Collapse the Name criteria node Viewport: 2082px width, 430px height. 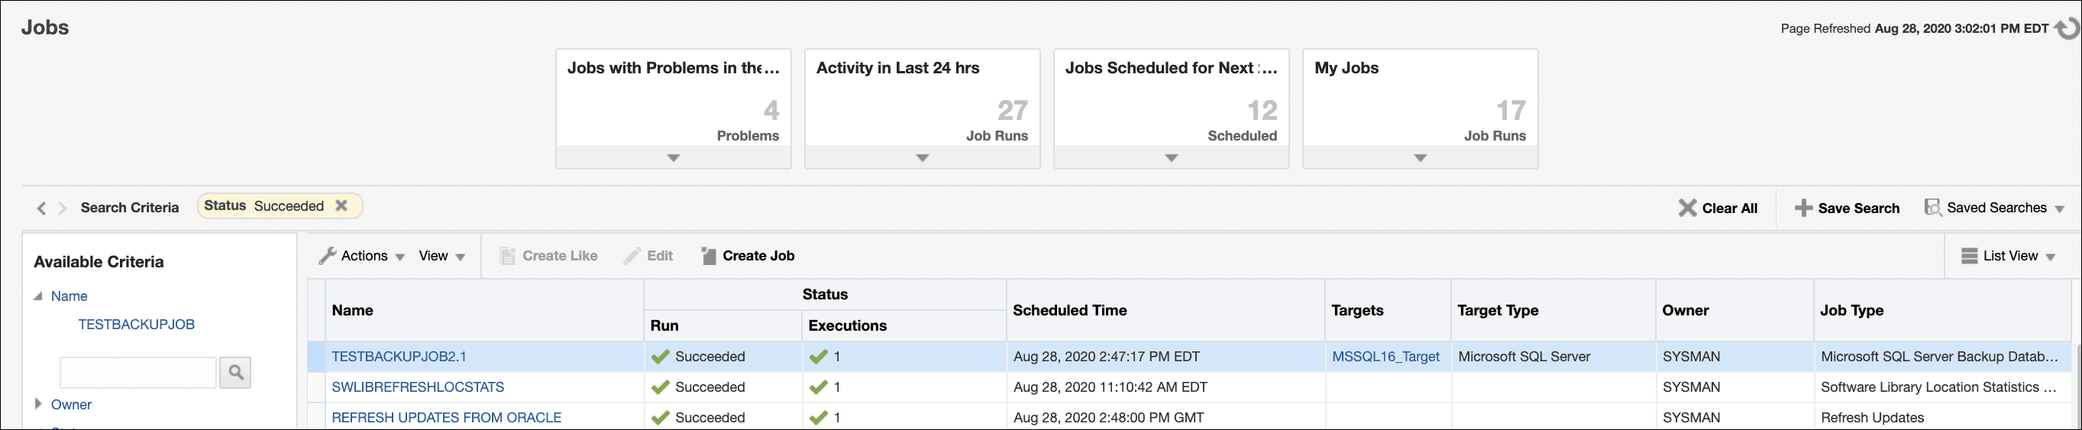click(38, 296)
